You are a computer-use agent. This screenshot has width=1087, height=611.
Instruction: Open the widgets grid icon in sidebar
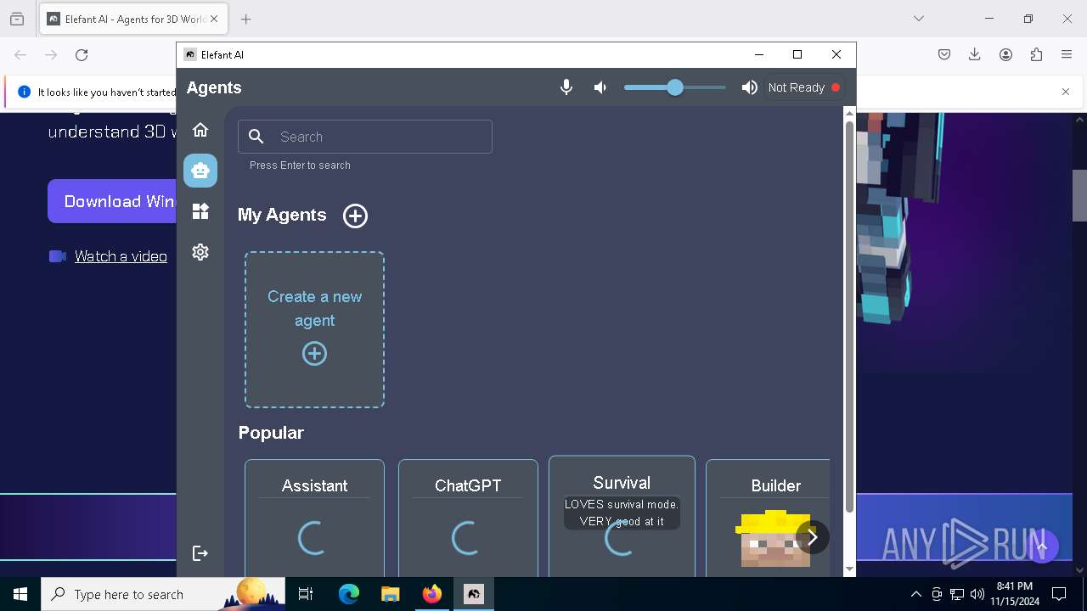(x=200, y=211)
